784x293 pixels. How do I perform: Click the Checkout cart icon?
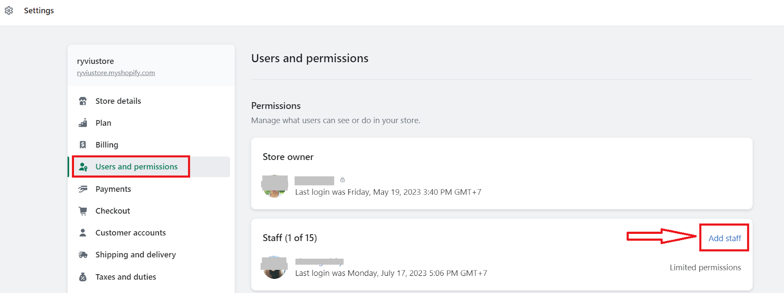pyautogui.click(x=83, y=211)
